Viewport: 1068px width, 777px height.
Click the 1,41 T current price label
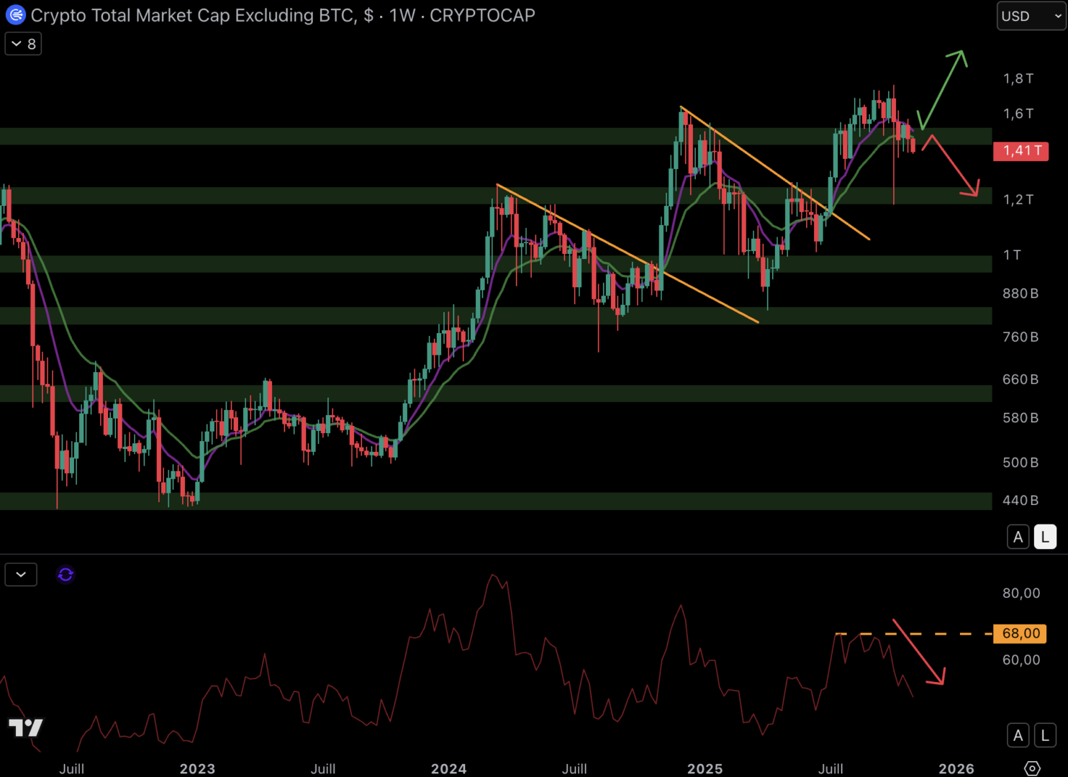coord(1021,150)
